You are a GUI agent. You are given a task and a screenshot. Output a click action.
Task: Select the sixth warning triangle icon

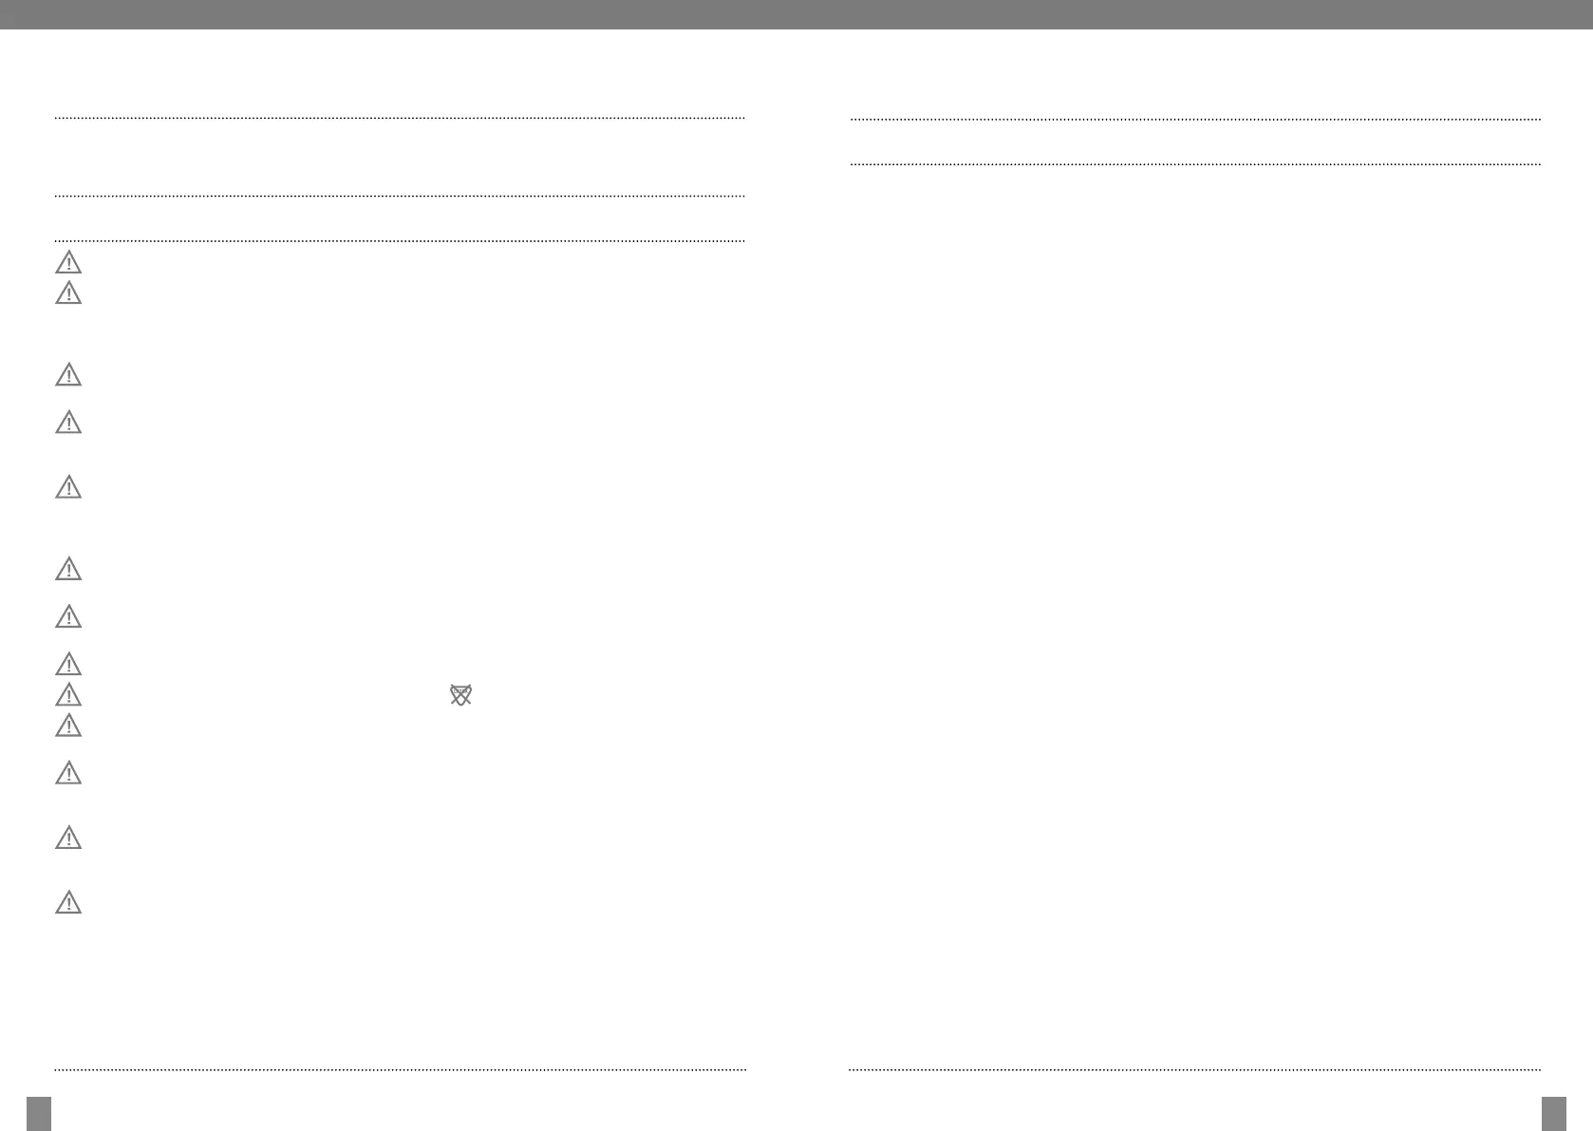click(68, 569)
